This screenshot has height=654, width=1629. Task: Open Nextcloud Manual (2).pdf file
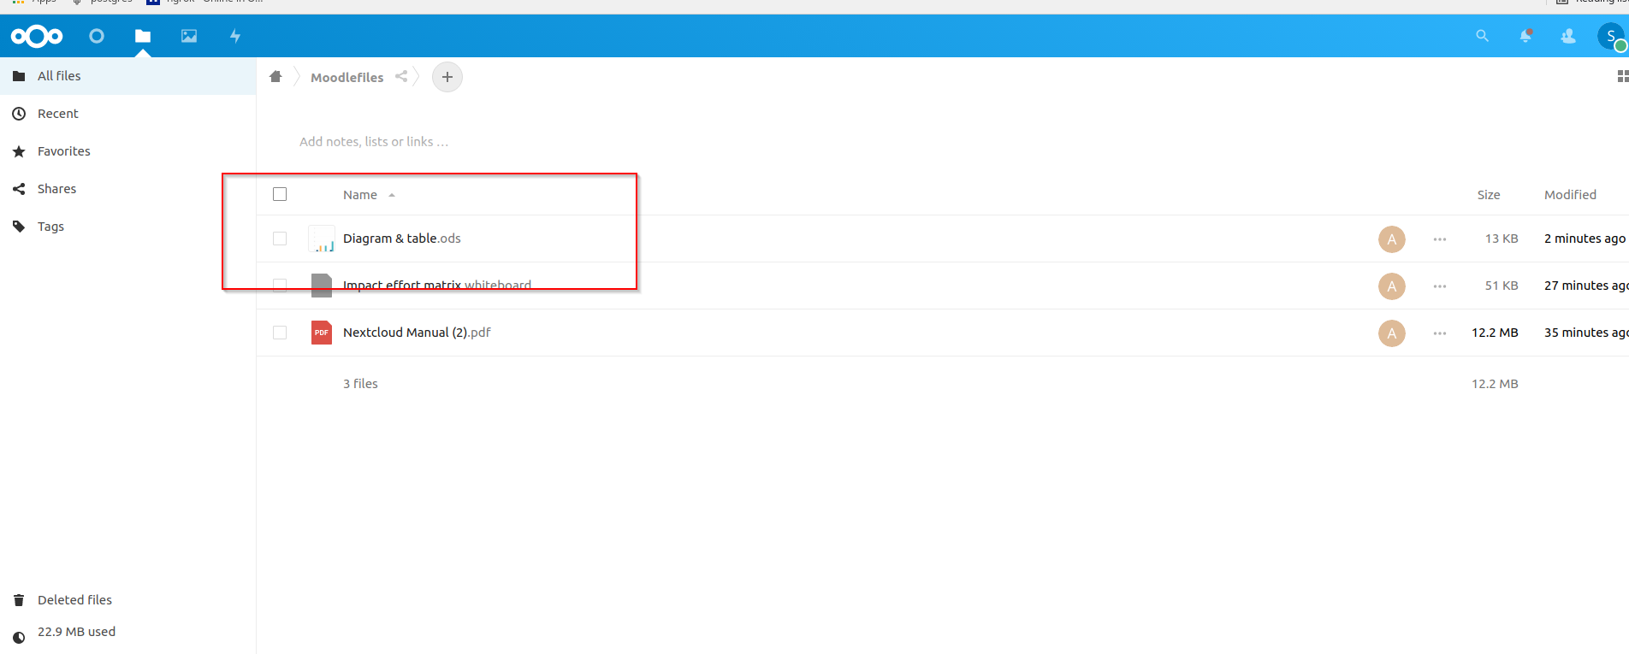tap(417, 333)
